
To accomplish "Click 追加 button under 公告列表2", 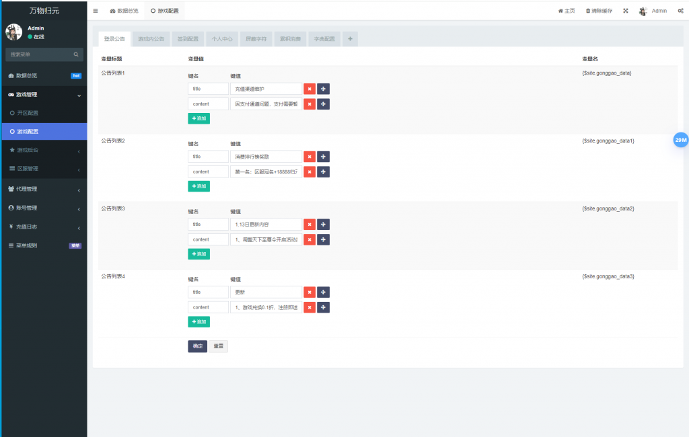I will coord(198,186).
